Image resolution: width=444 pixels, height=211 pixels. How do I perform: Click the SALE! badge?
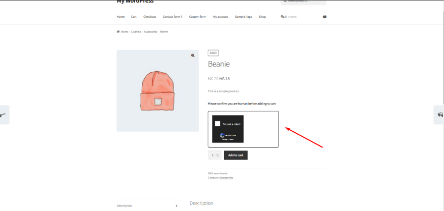(213, 53)
